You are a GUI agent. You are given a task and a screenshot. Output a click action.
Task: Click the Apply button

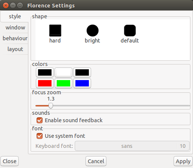(x=183, y=161)
